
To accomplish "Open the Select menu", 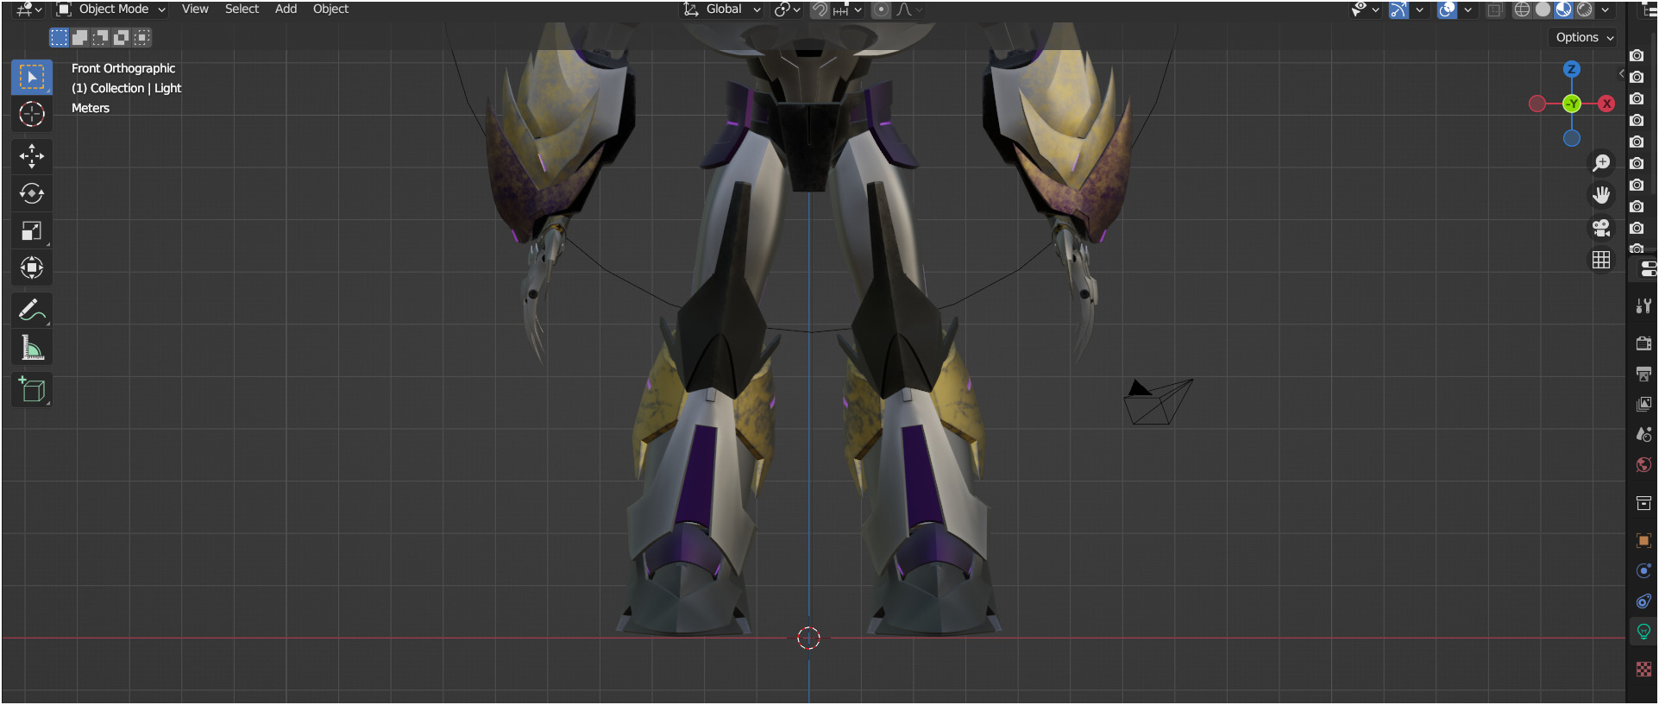I will coord(242,9).
